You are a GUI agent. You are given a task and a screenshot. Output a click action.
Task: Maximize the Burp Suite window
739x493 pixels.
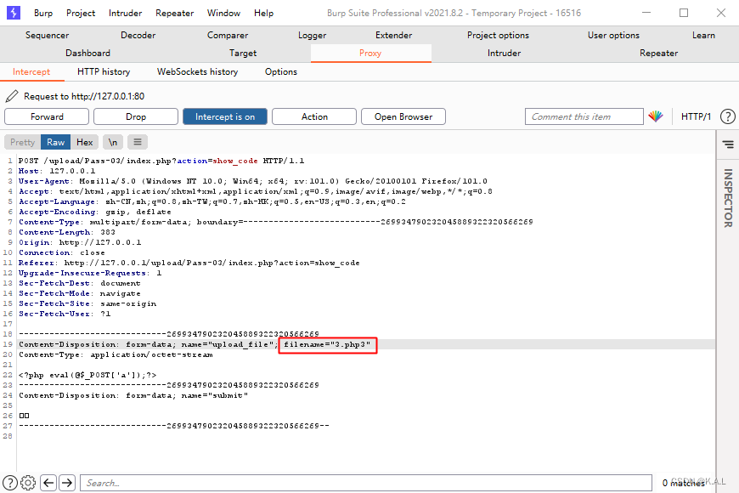[684, 13]
